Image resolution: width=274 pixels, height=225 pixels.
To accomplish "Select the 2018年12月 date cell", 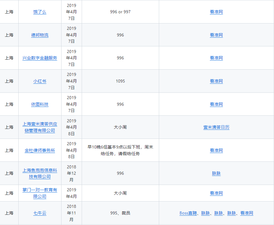I will (71, 173).
